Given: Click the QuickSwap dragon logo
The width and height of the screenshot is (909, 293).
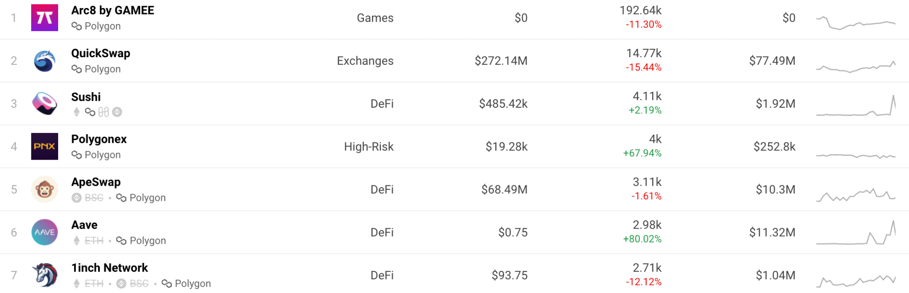Looking at the screenshot, I should tap(44, 61).
